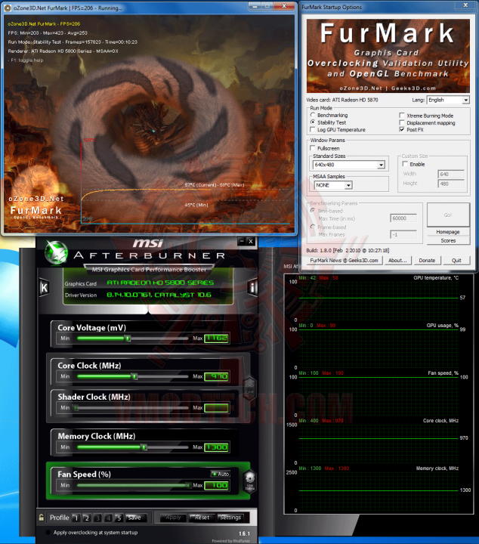Close the MSI Afterburner window

pos(251,241)
